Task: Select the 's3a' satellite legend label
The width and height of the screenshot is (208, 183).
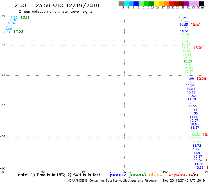Action: pyautogui.click(x=193, y=175)
